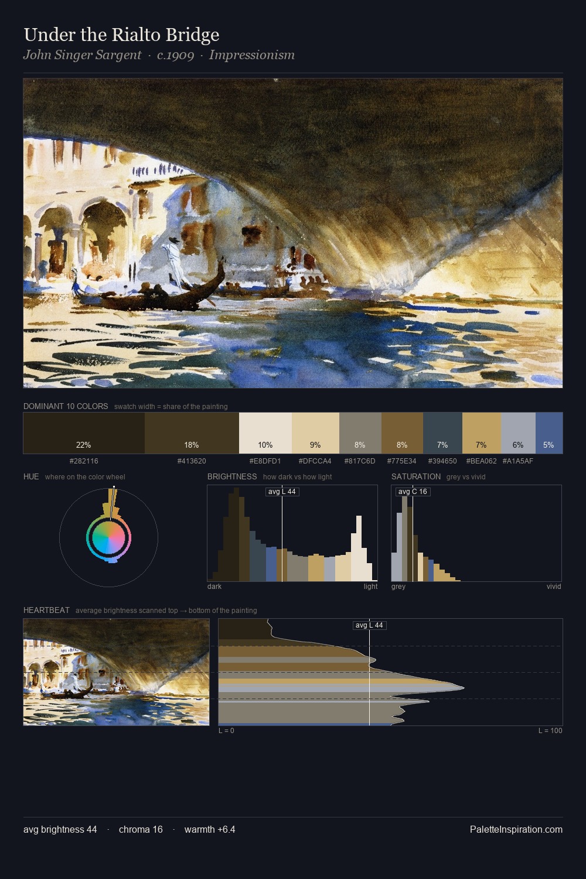Image resolution: width=586 pixels, height=879 pixels.
Task: Click the 7% gold #BEA062 swatch
Action: click(482, 433)
